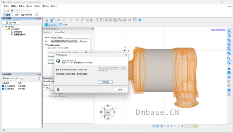
Task: Open the dropdown arrow beside 开始(B)
Action: coord(13,78)
